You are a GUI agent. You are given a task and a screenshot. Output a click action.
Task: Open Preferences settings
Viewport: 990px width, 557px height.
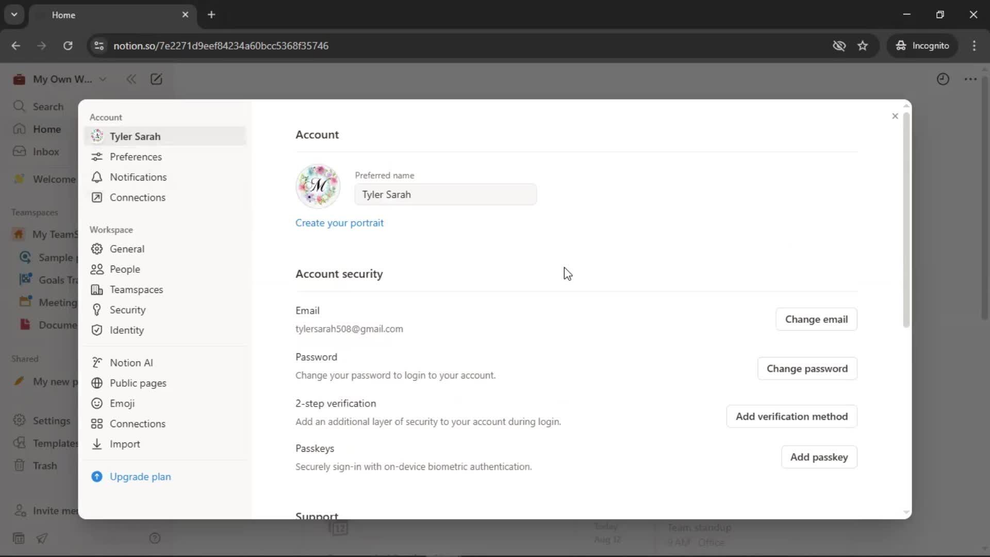165,157
